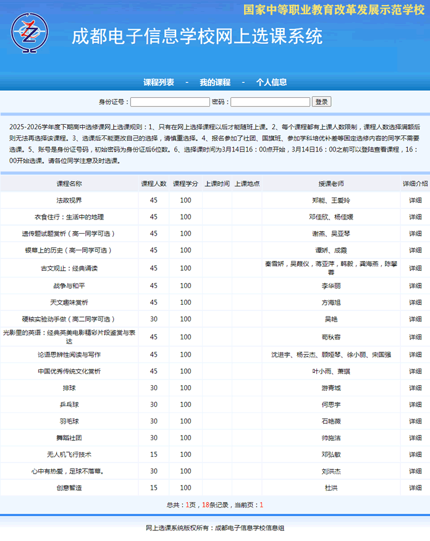Open 详细 for 衣食住行：生活中的地理
This screenshot has width=430, height=541.
pyautogui.click(x=415, y=217)
